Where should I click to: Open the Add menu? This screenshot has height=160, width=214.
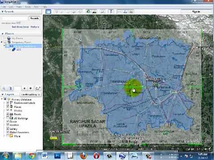point(36,7)
